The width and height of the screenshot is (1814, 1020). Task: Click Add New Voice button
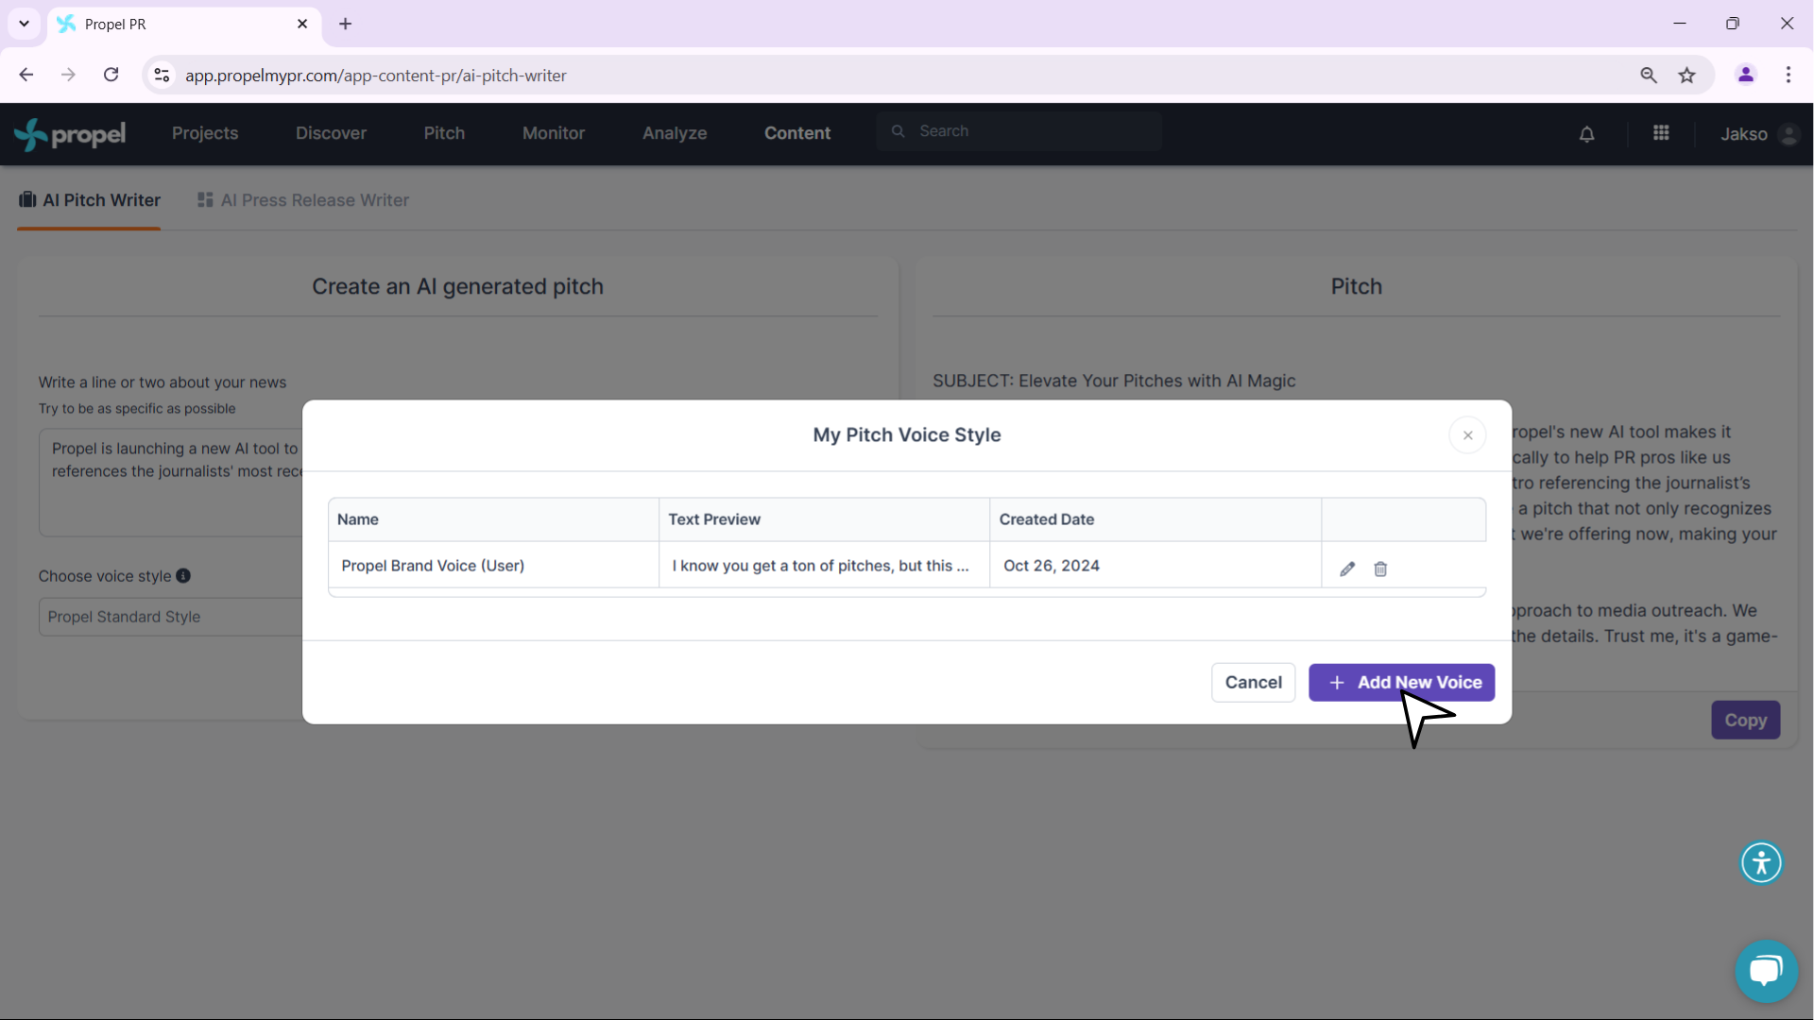click(x=1401, y=682)
